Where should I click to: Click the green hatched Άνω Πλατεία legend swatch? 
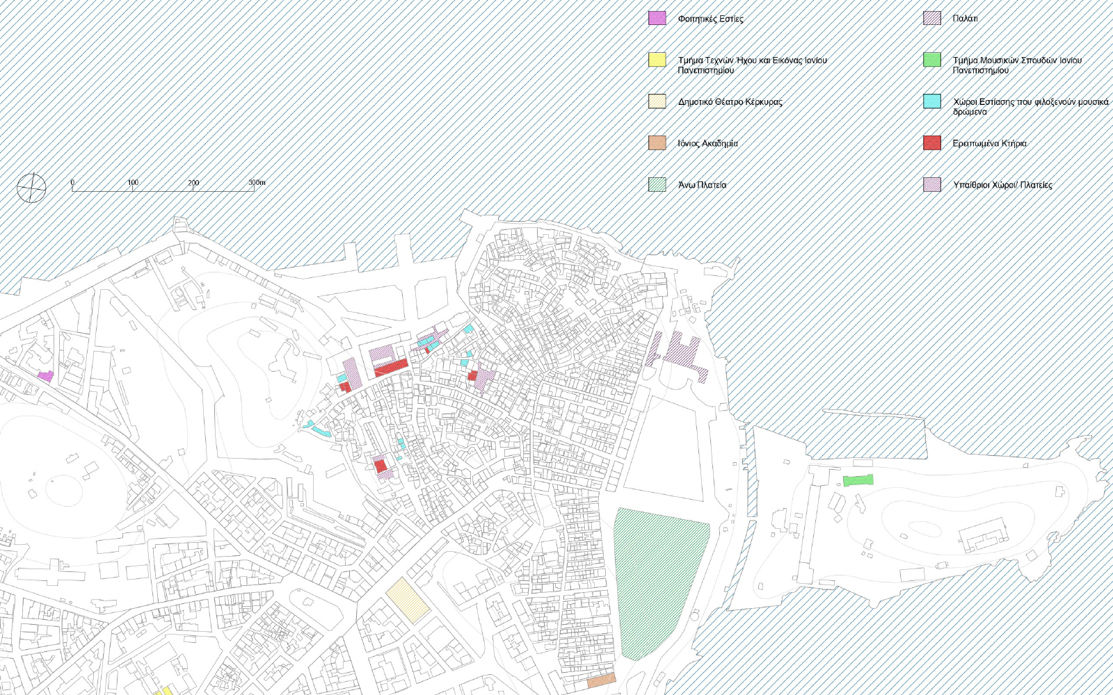pos(657,185)
